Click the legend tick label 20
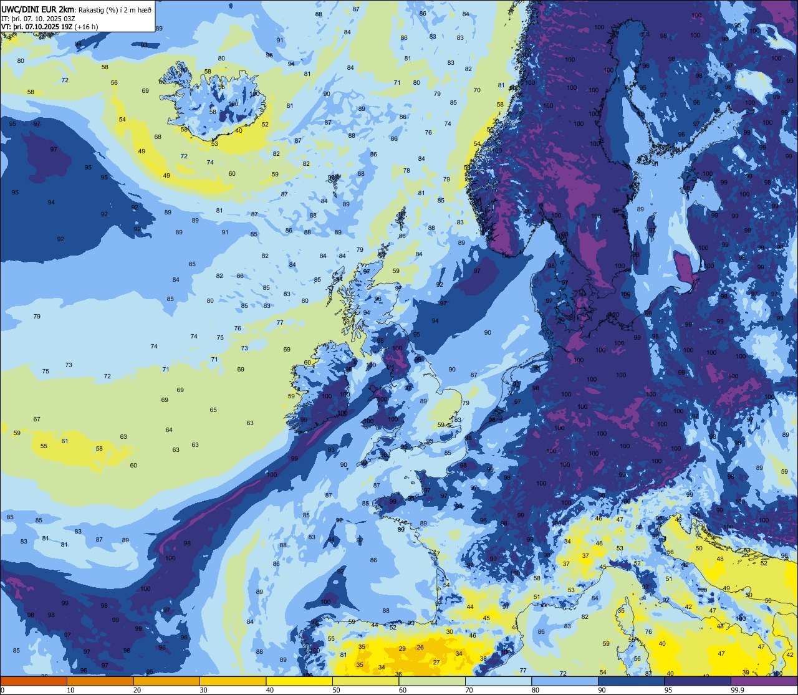This screenshot has width=798, height=695. point(137,690)
